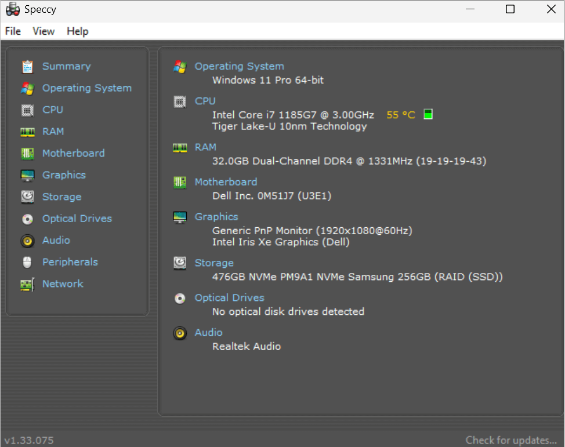Click the CPU chip icon in sidebar

[x=27, y=110]
